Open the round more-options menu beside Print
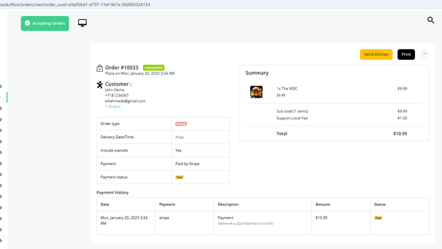 point(424,54)
